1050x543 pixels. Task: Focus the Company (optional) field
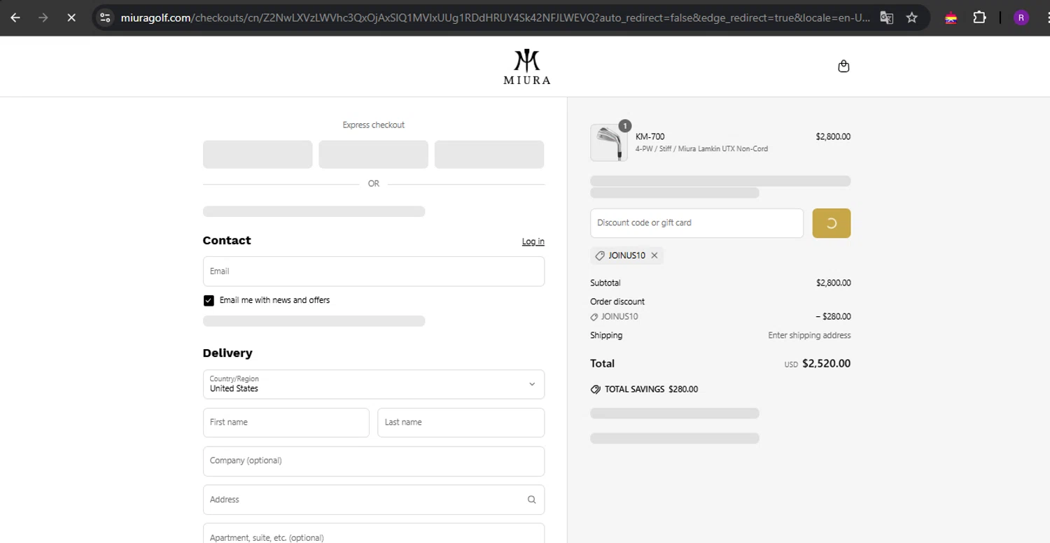click(374, 461)
